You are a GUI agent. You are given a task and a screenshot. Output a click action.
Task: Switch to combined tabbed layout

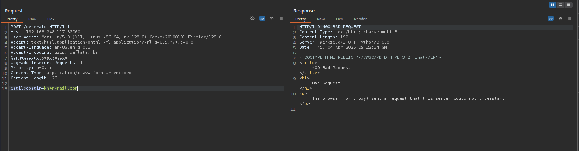(x=568, y=5)
